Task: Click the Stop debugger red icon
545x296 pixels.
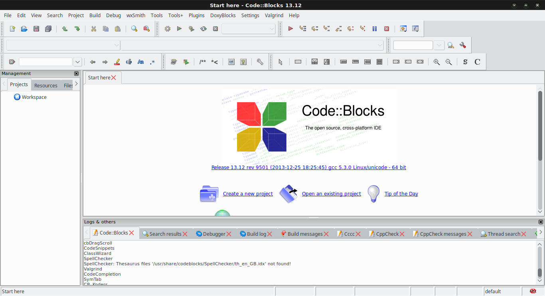Action: (x=387, y=29)
